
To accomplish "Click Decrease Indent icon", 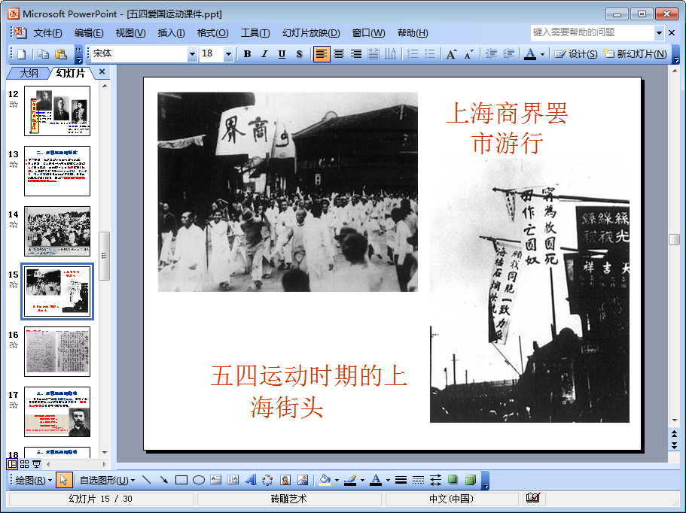I will (x=491, y=54).
